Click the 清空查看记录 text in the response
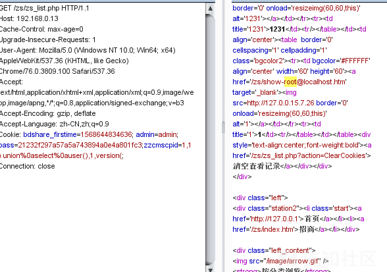The image size is (387, 272). 256,166
